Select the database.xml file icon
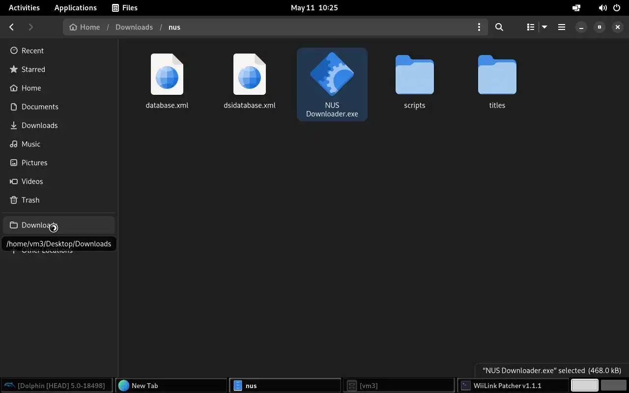Screen dimensions: 629x393 click(x=167, y=74)
